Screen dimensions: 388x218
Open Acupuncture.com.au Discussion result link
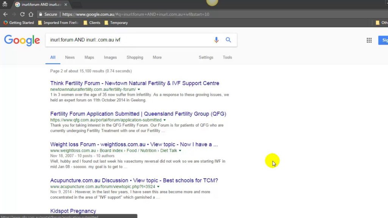pyautogui.click(x=134, y=181)
